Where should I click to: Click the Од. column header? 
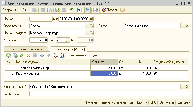[x=128, y=62]
